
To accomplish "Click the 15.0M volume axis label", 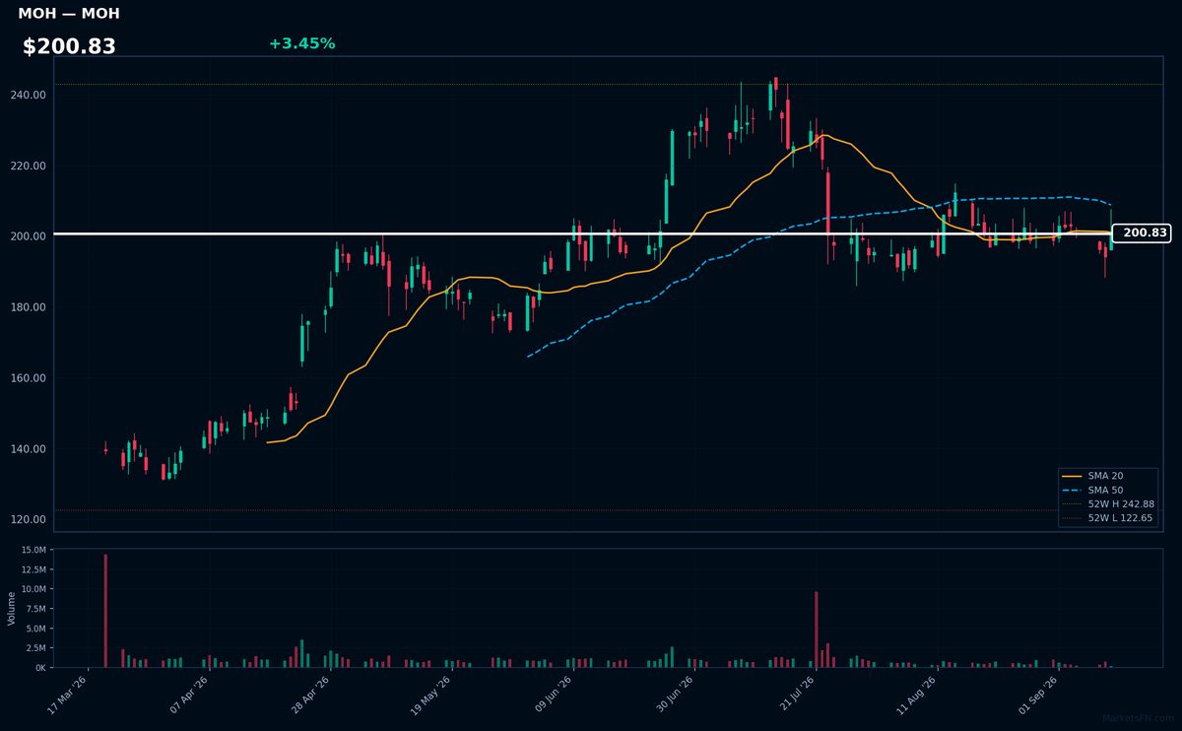I will coord(33,550).
